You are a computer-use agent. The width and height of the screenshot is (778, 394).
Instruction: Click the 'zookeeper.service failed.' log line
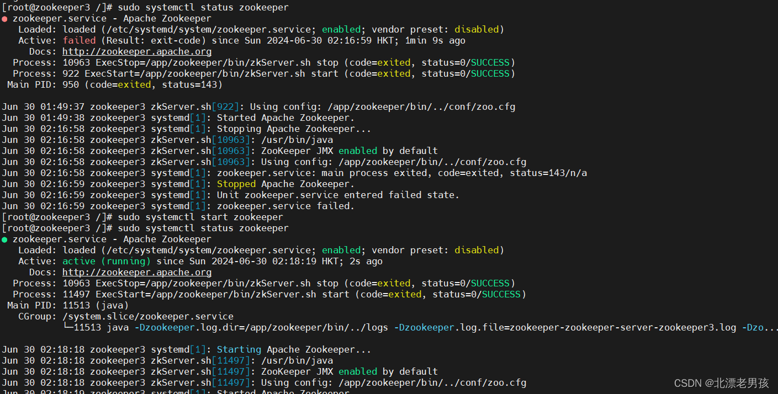coord(178,206)
